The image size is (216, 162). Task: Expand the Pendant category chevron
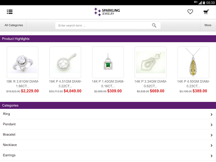coord(211,125)
